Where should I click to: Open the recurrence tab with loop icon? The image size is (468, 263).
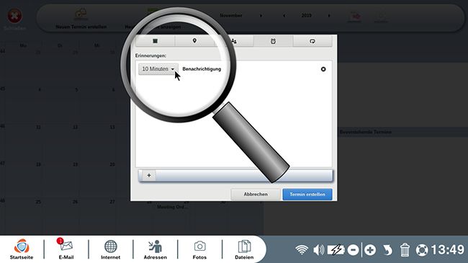pyautogui.click(x=312, y=41)
